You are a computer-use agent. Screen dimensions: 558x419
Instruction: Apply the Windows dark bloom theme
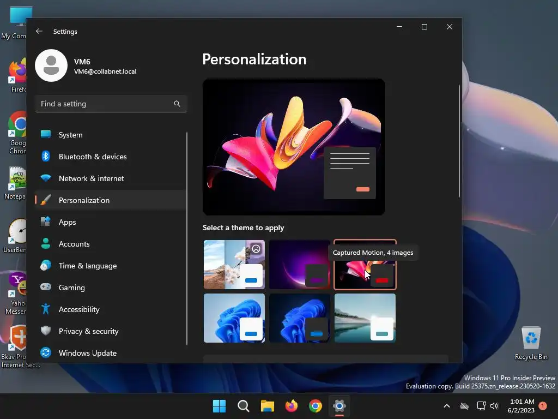(x=300, y=318)
